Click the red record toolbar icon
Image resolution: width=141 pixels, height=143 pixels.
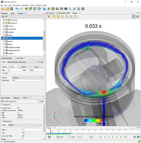click(x=62, y=9)
